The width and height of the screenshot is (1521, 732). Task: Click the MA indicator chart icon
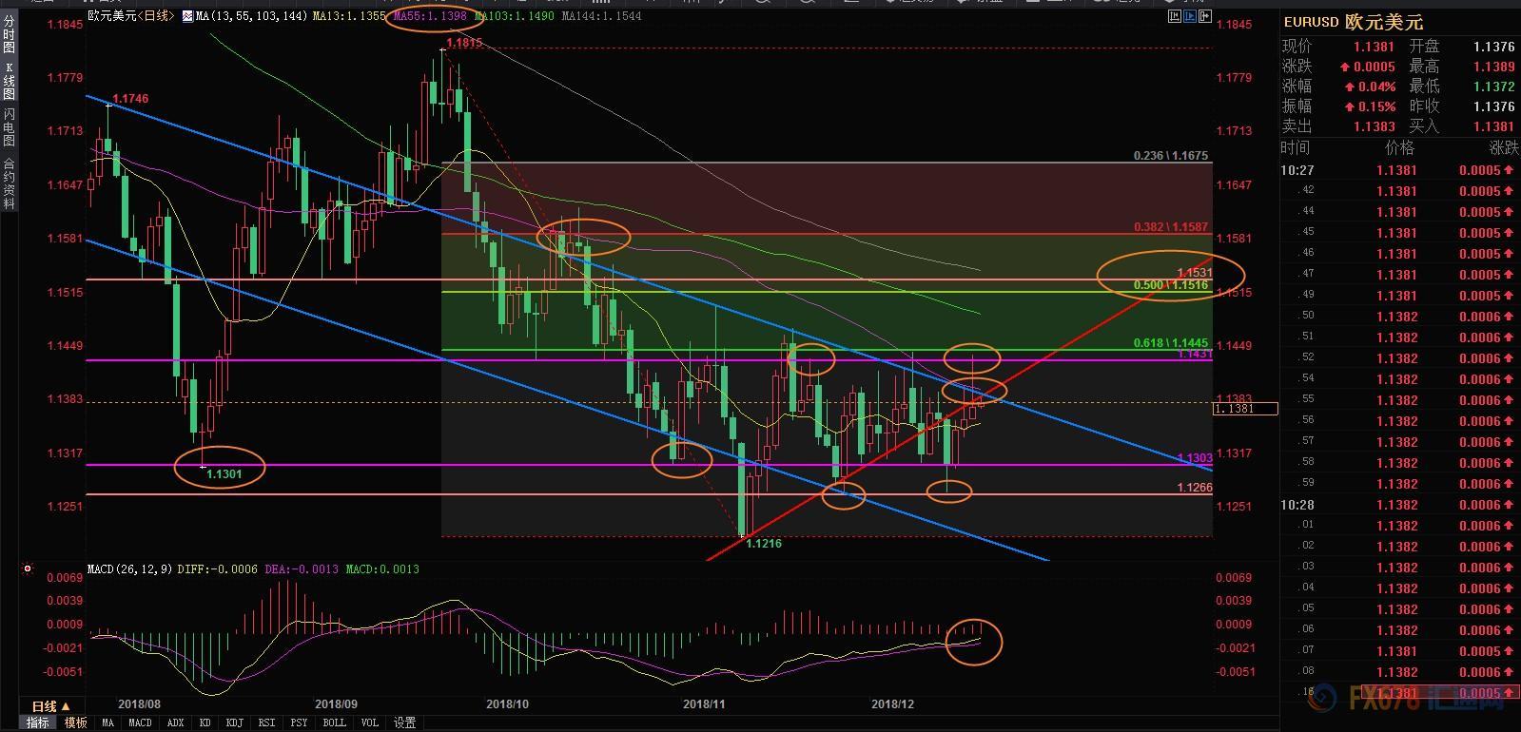click(x=186, y=16)
